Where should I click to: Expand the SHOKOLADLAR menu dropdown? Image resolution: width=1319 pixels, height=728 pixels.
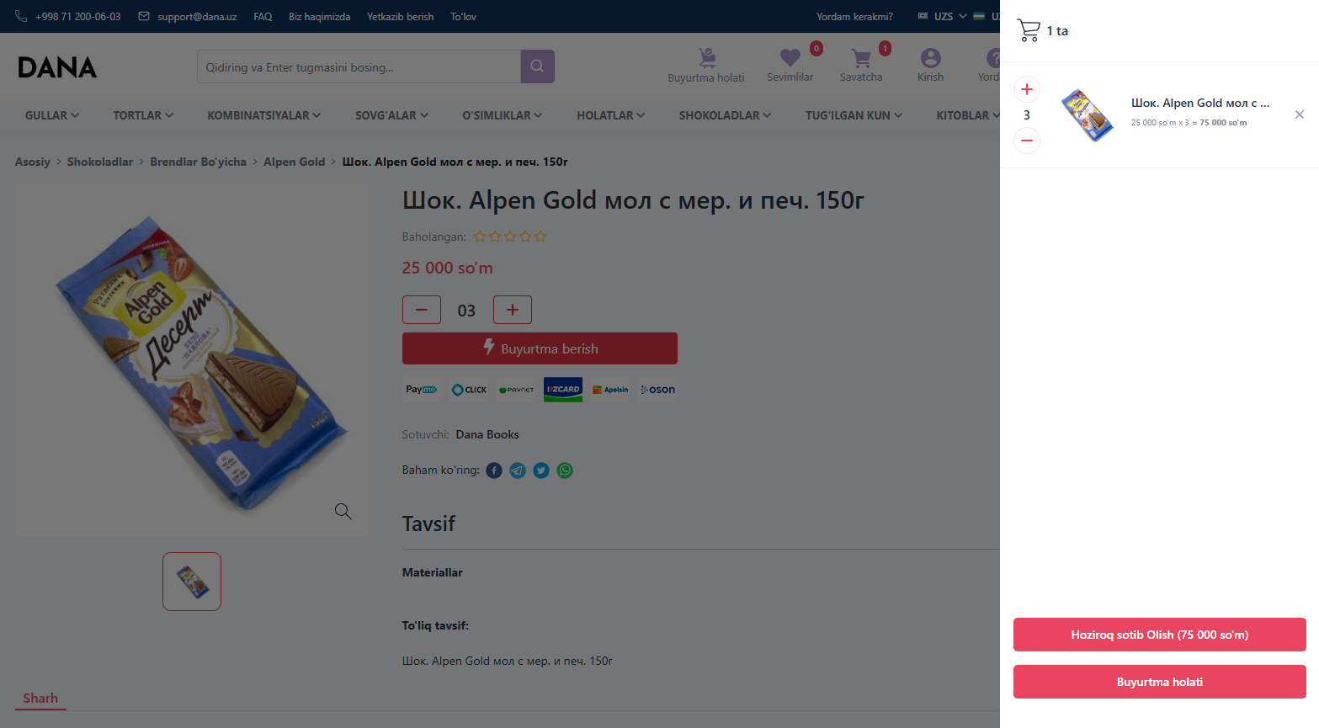pos(725,115)
